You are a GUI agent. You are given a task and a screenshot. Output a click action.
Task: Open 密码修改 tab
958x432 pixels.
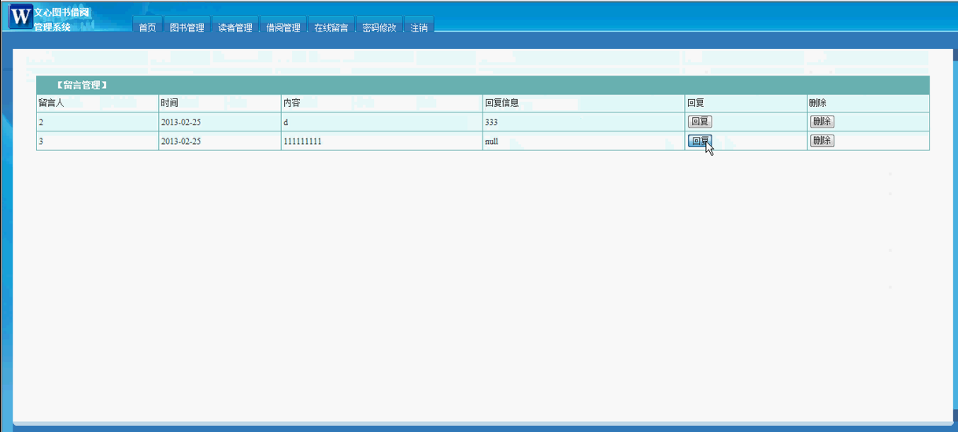pos(379,27)
